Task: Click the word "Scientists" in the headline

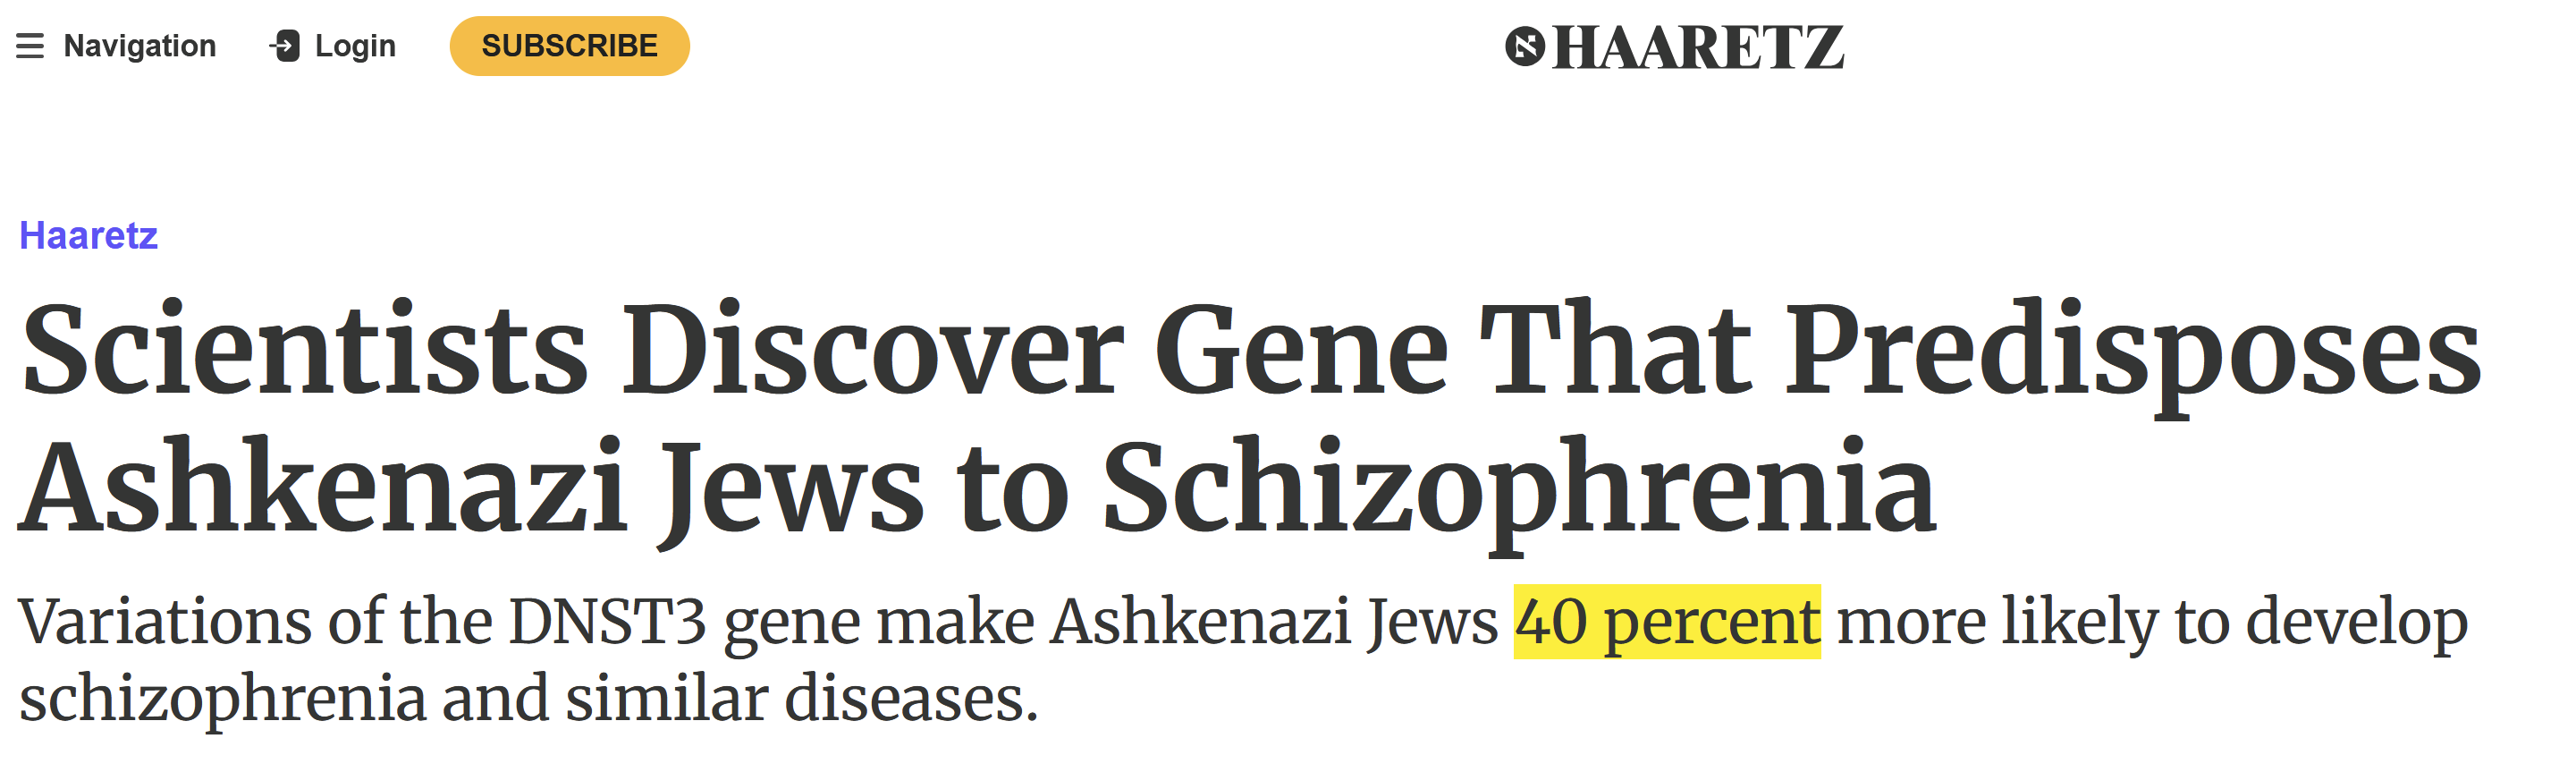Action: [x=304, y=350]
